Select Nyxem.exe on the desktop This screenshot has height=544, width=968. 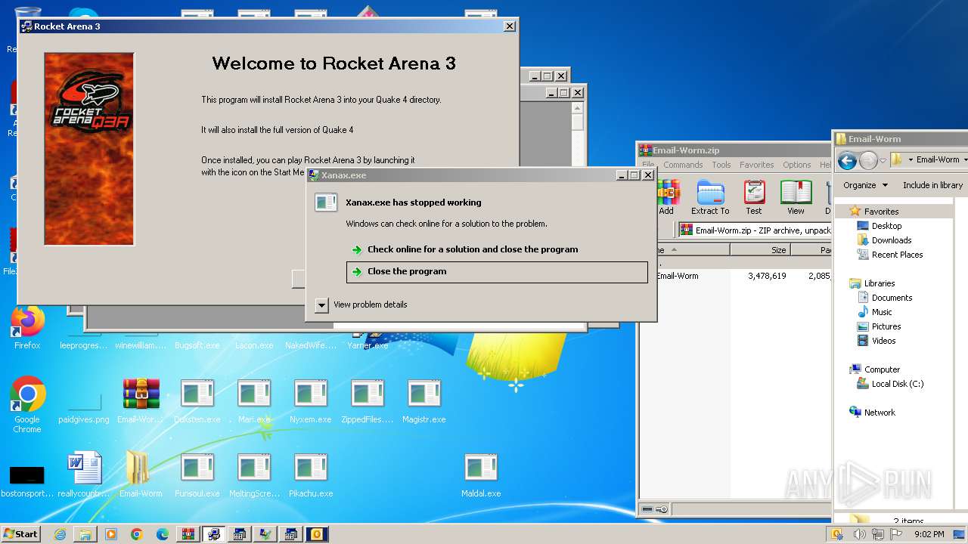(311, 400)
